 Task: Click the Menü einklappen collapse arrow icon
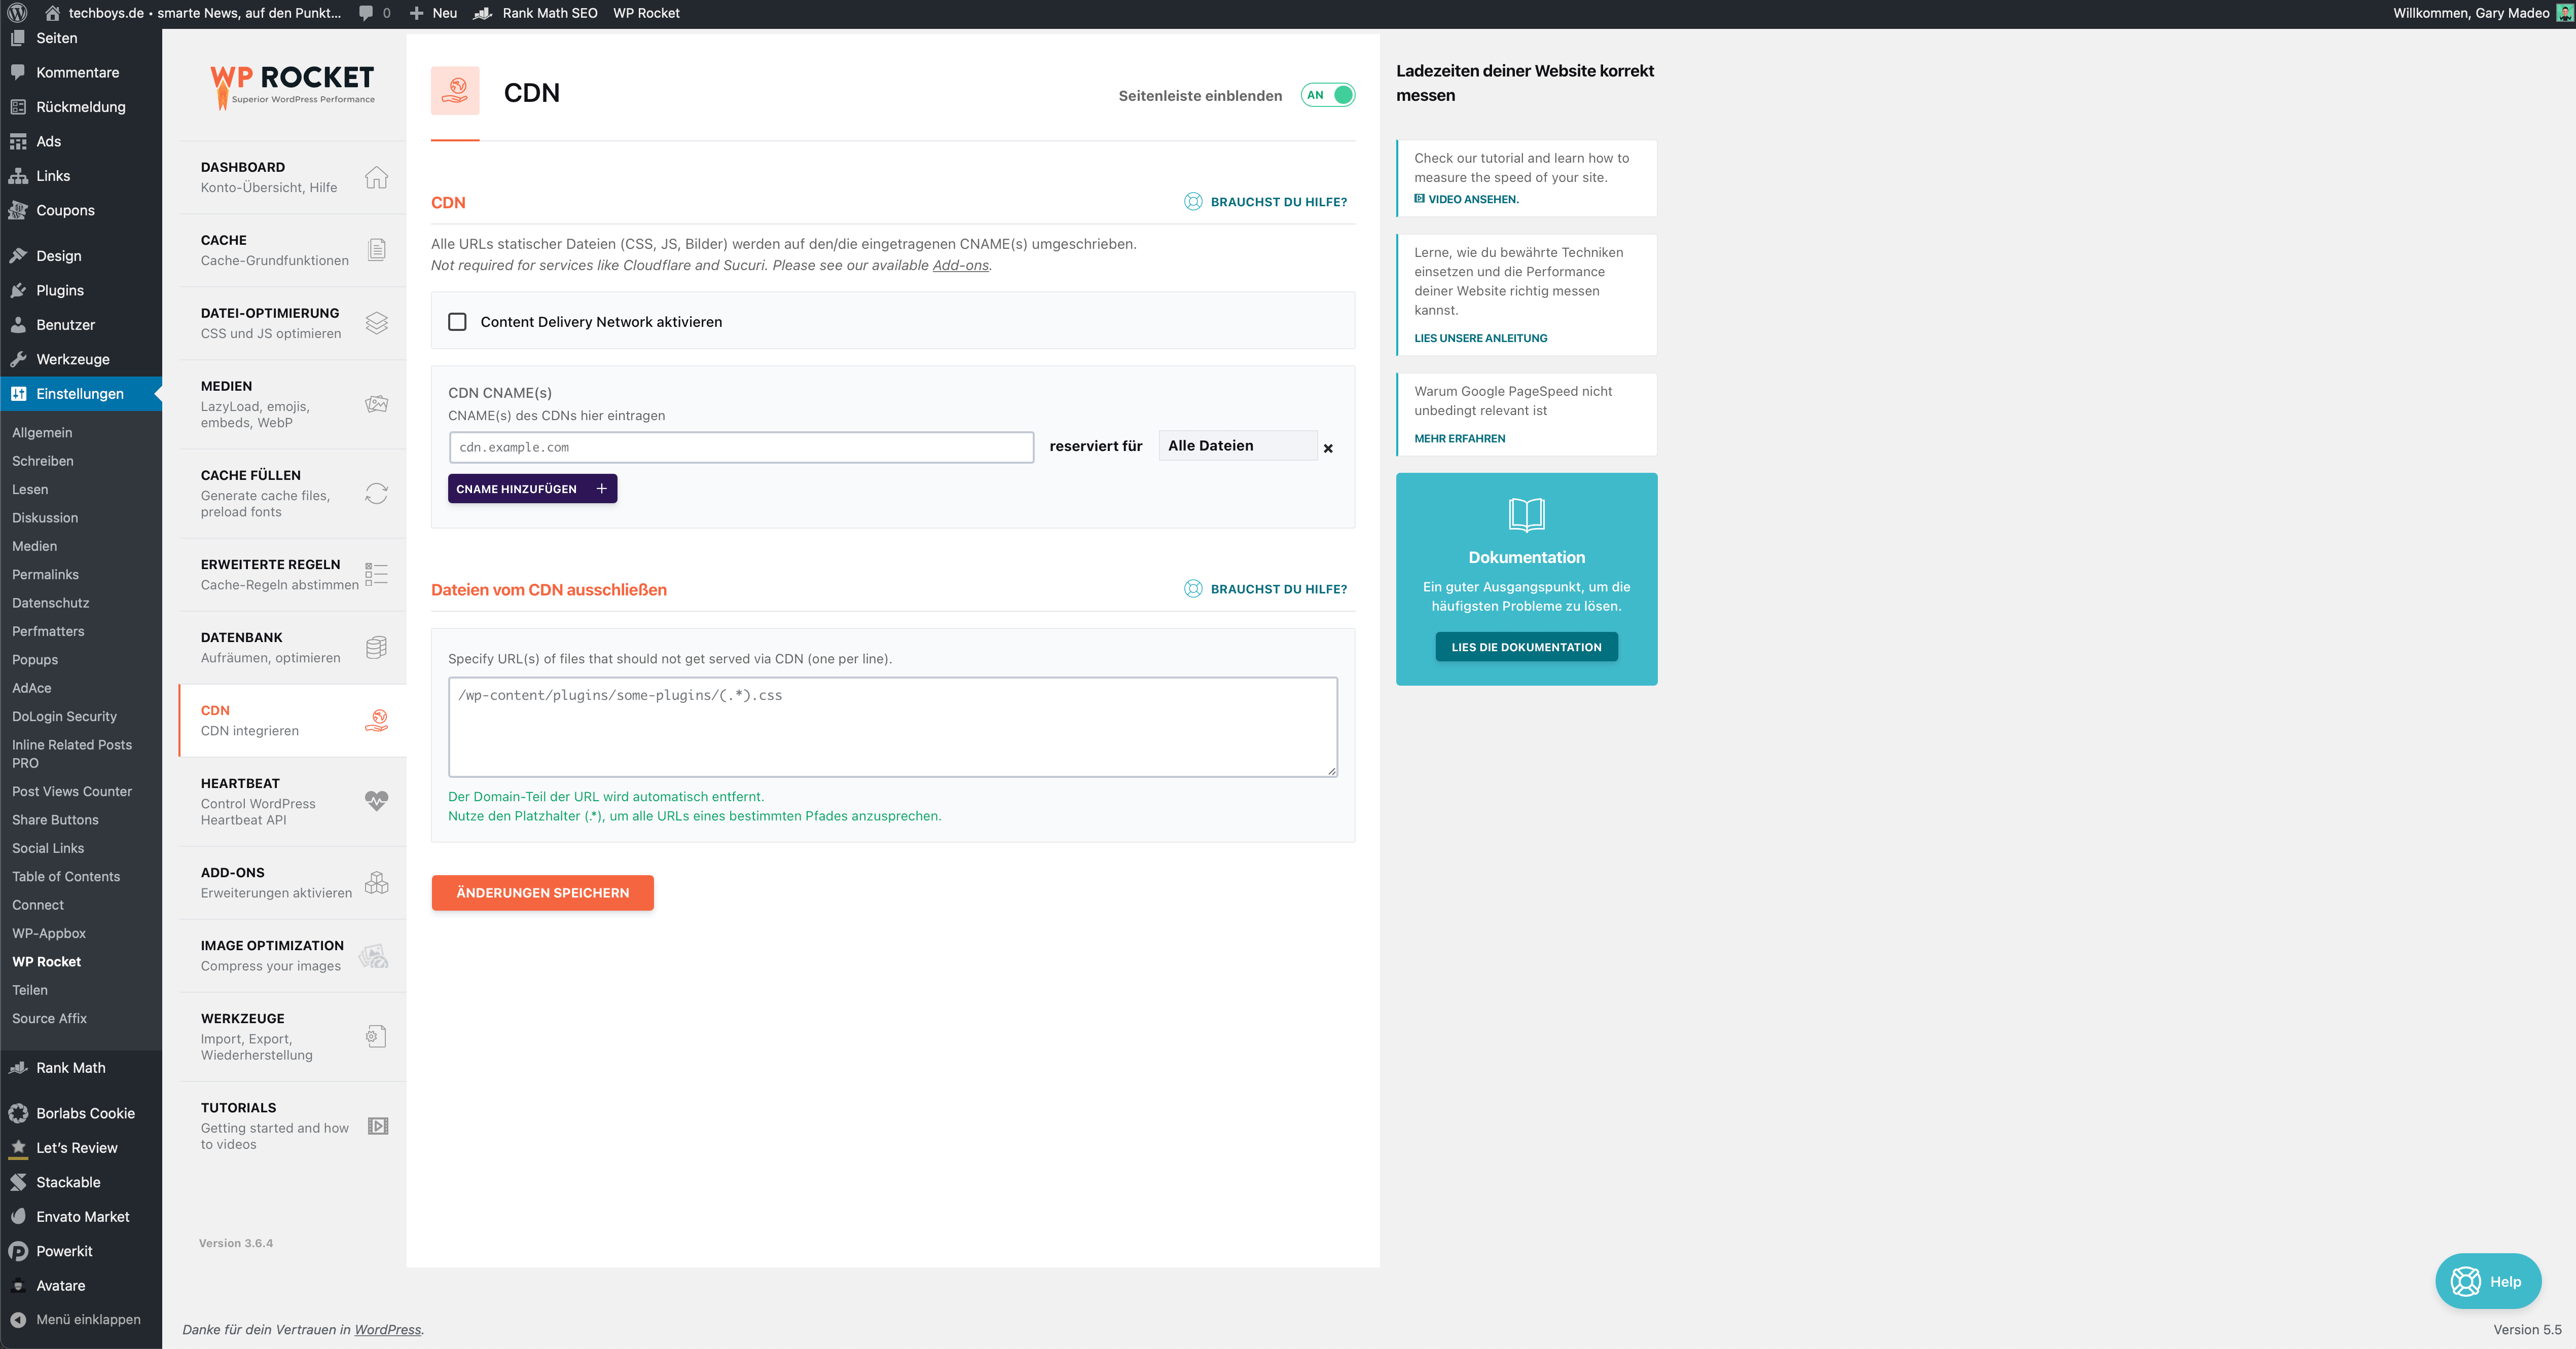coord(18,1319)
